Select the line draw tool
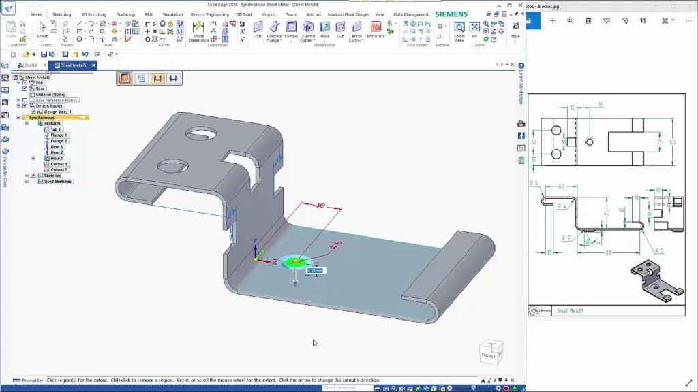The height and width of the screenshot is (392, 698). point(79,24)
